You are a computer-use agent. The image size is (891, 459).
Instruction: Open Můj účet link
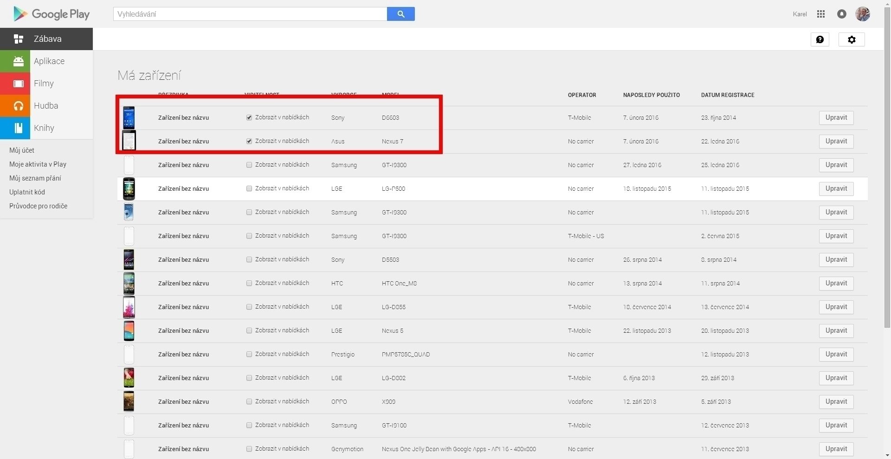pyautogui.click(x=22, y=150)
